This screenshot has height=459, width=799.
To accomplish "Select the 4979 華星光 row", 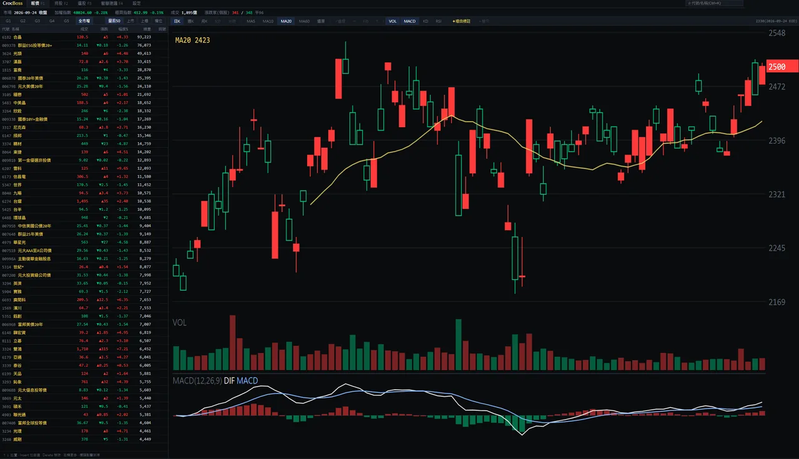I will pyautogui.click(x=84, y=242).
